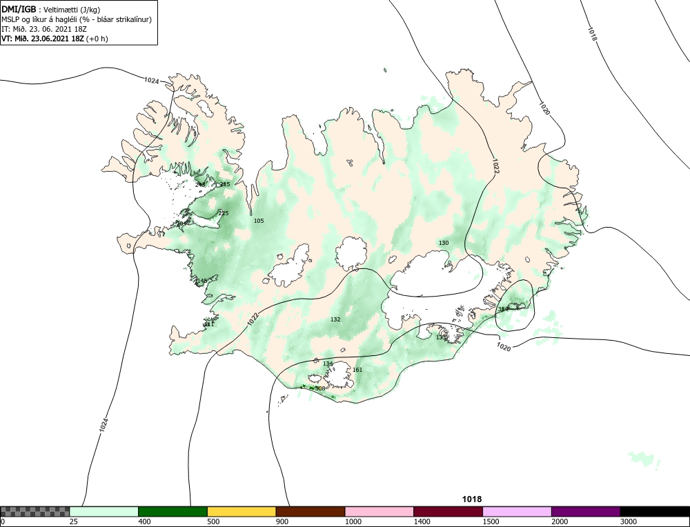Choose the dark purple 2000–3000 legend swatch
The height and width of the screenshot is (527, 690).
(586, 511)
